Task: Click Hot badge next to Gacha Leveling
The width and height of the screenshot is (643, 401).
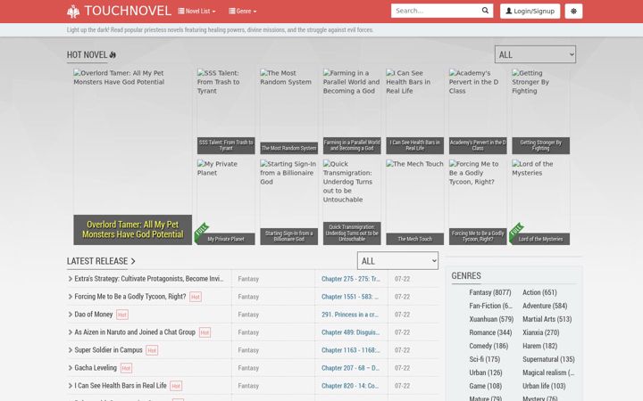Action: 126,368
